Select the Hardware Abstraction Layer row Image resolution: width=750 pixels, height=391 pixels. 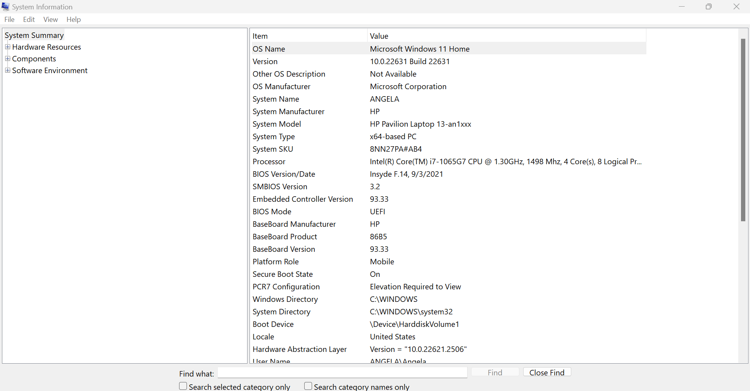448,349
